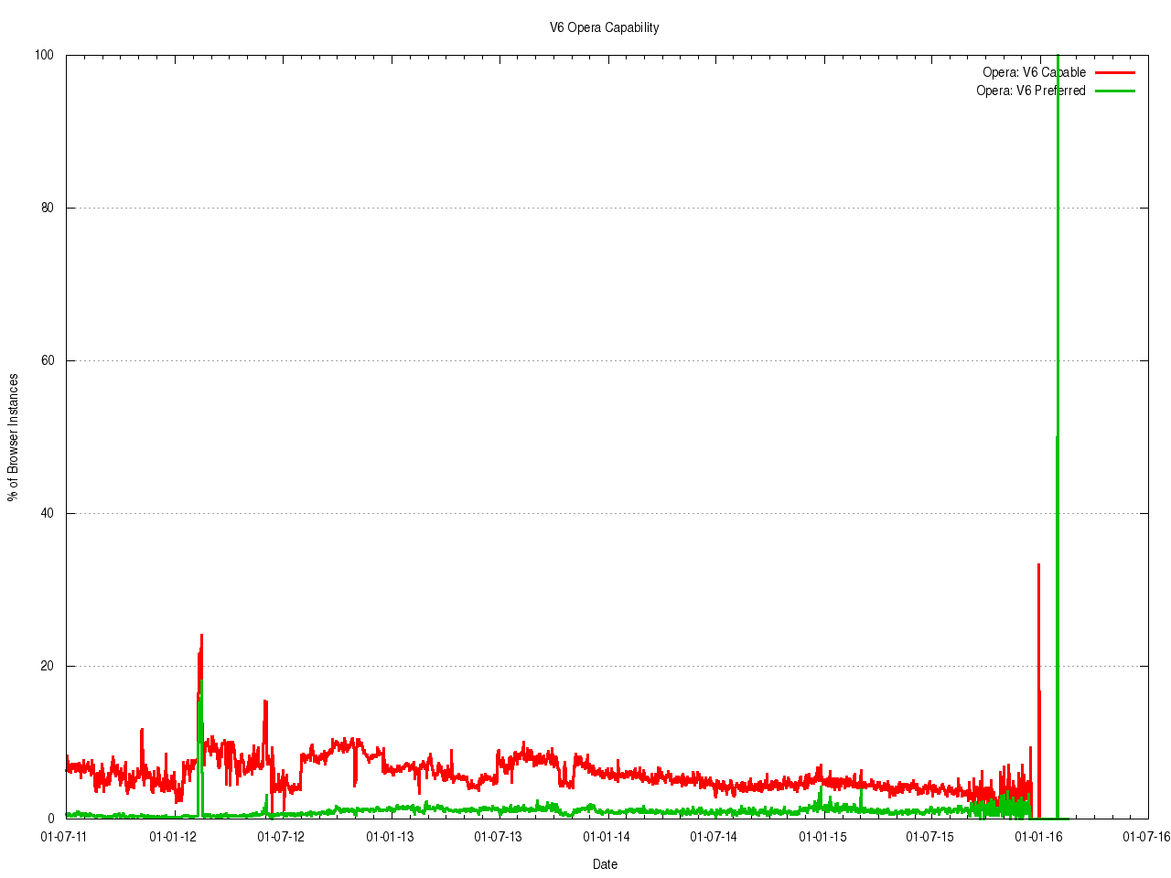Screen dimensions: 1171x878
Task: Click the red spike peak near 01-01-16
Action: (x=1038, y=565)
